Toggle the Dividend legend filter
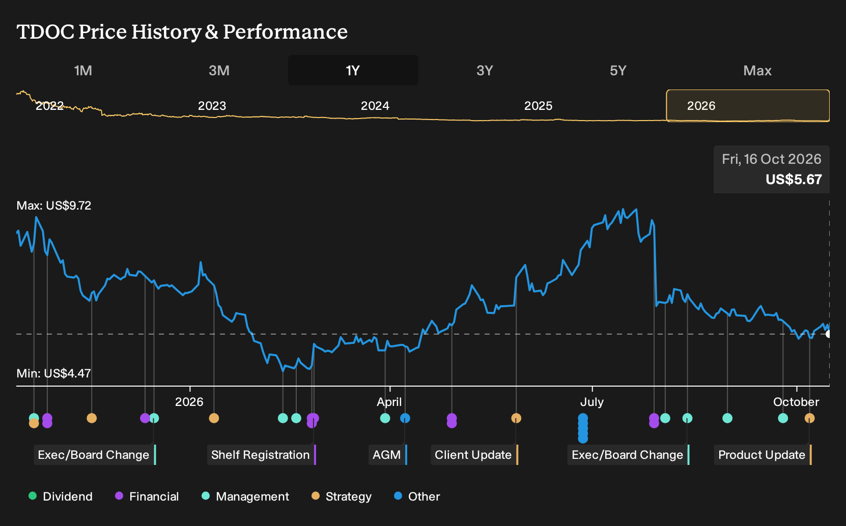The width and height of the screenshot is (846, 526). tap(61, 496)
